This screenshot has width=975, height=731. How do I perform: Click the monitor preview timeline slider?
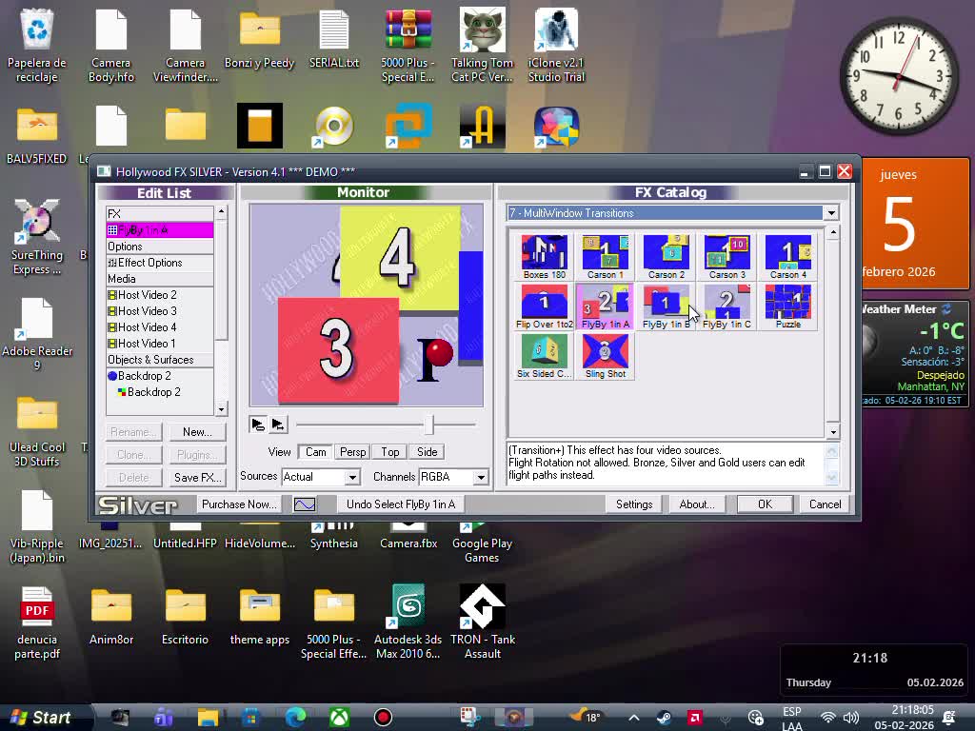click(429, 425)
